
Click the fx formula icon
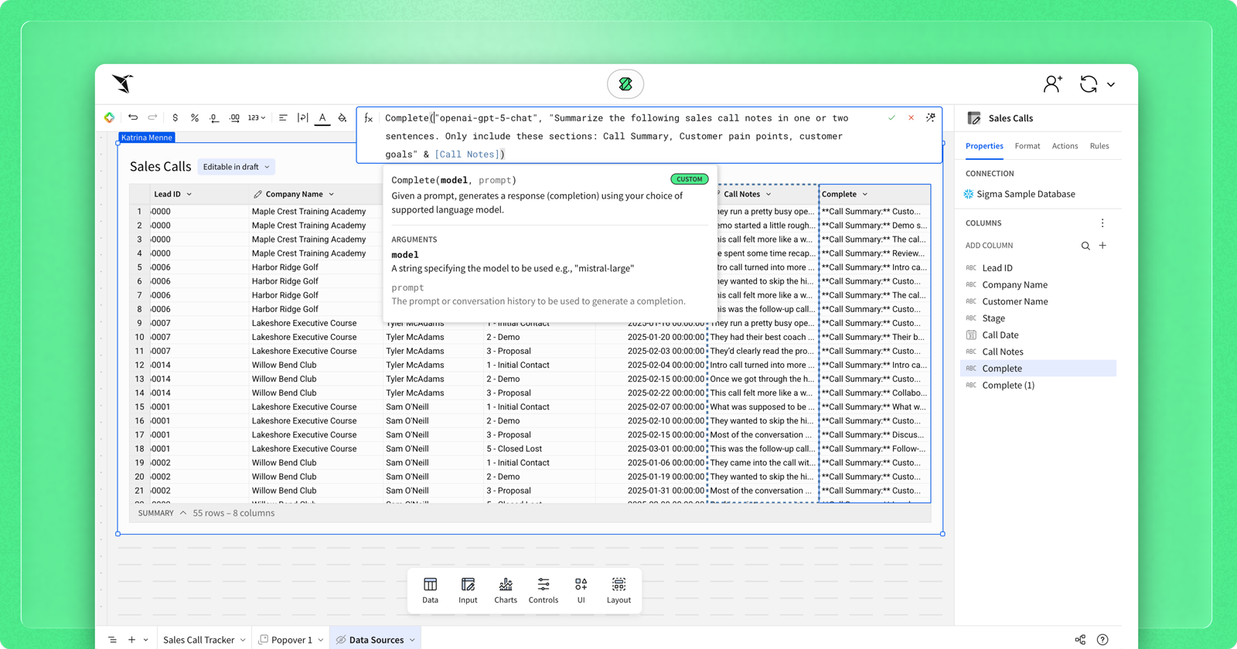point(369,118)
